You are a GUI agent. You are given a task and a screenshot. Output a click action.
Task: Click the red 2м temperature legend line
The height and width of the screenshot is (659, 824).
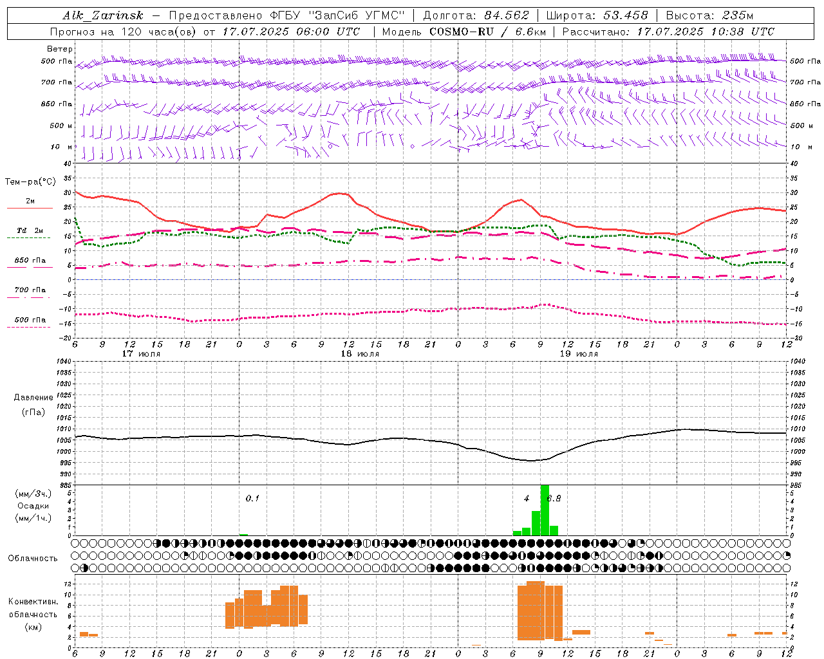30,208
